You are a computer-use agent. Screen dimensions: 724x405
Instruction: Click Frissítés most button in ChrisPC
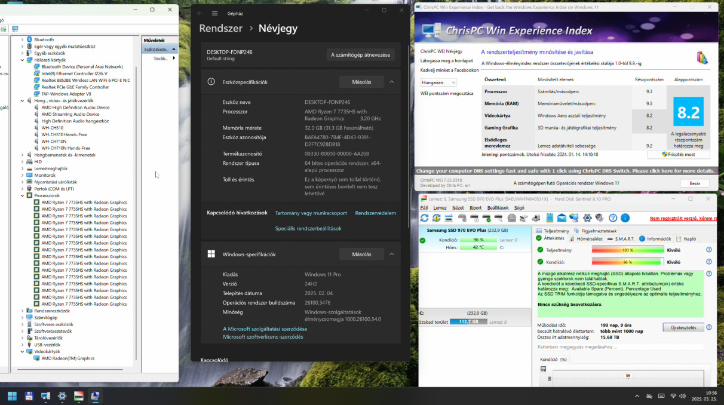pyautogui.click(x=679, y=154)
